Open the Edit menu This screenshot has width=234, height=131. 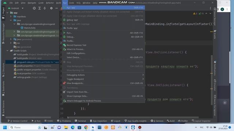point(16,3)
